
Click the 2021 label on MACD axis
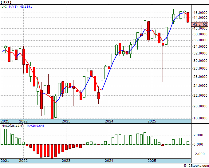click(5, 161)
